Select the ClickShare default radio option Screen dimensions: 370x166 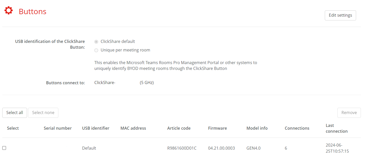click(96, 42)
